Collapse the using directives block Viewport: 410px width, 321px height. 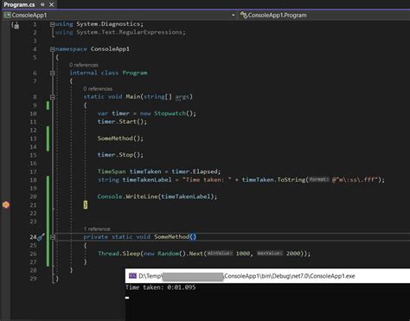point(53,24)
